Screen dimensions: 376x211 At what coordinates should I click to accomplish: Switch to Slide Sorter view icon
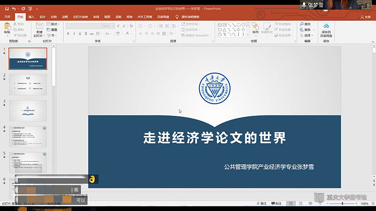coord(300,203)
